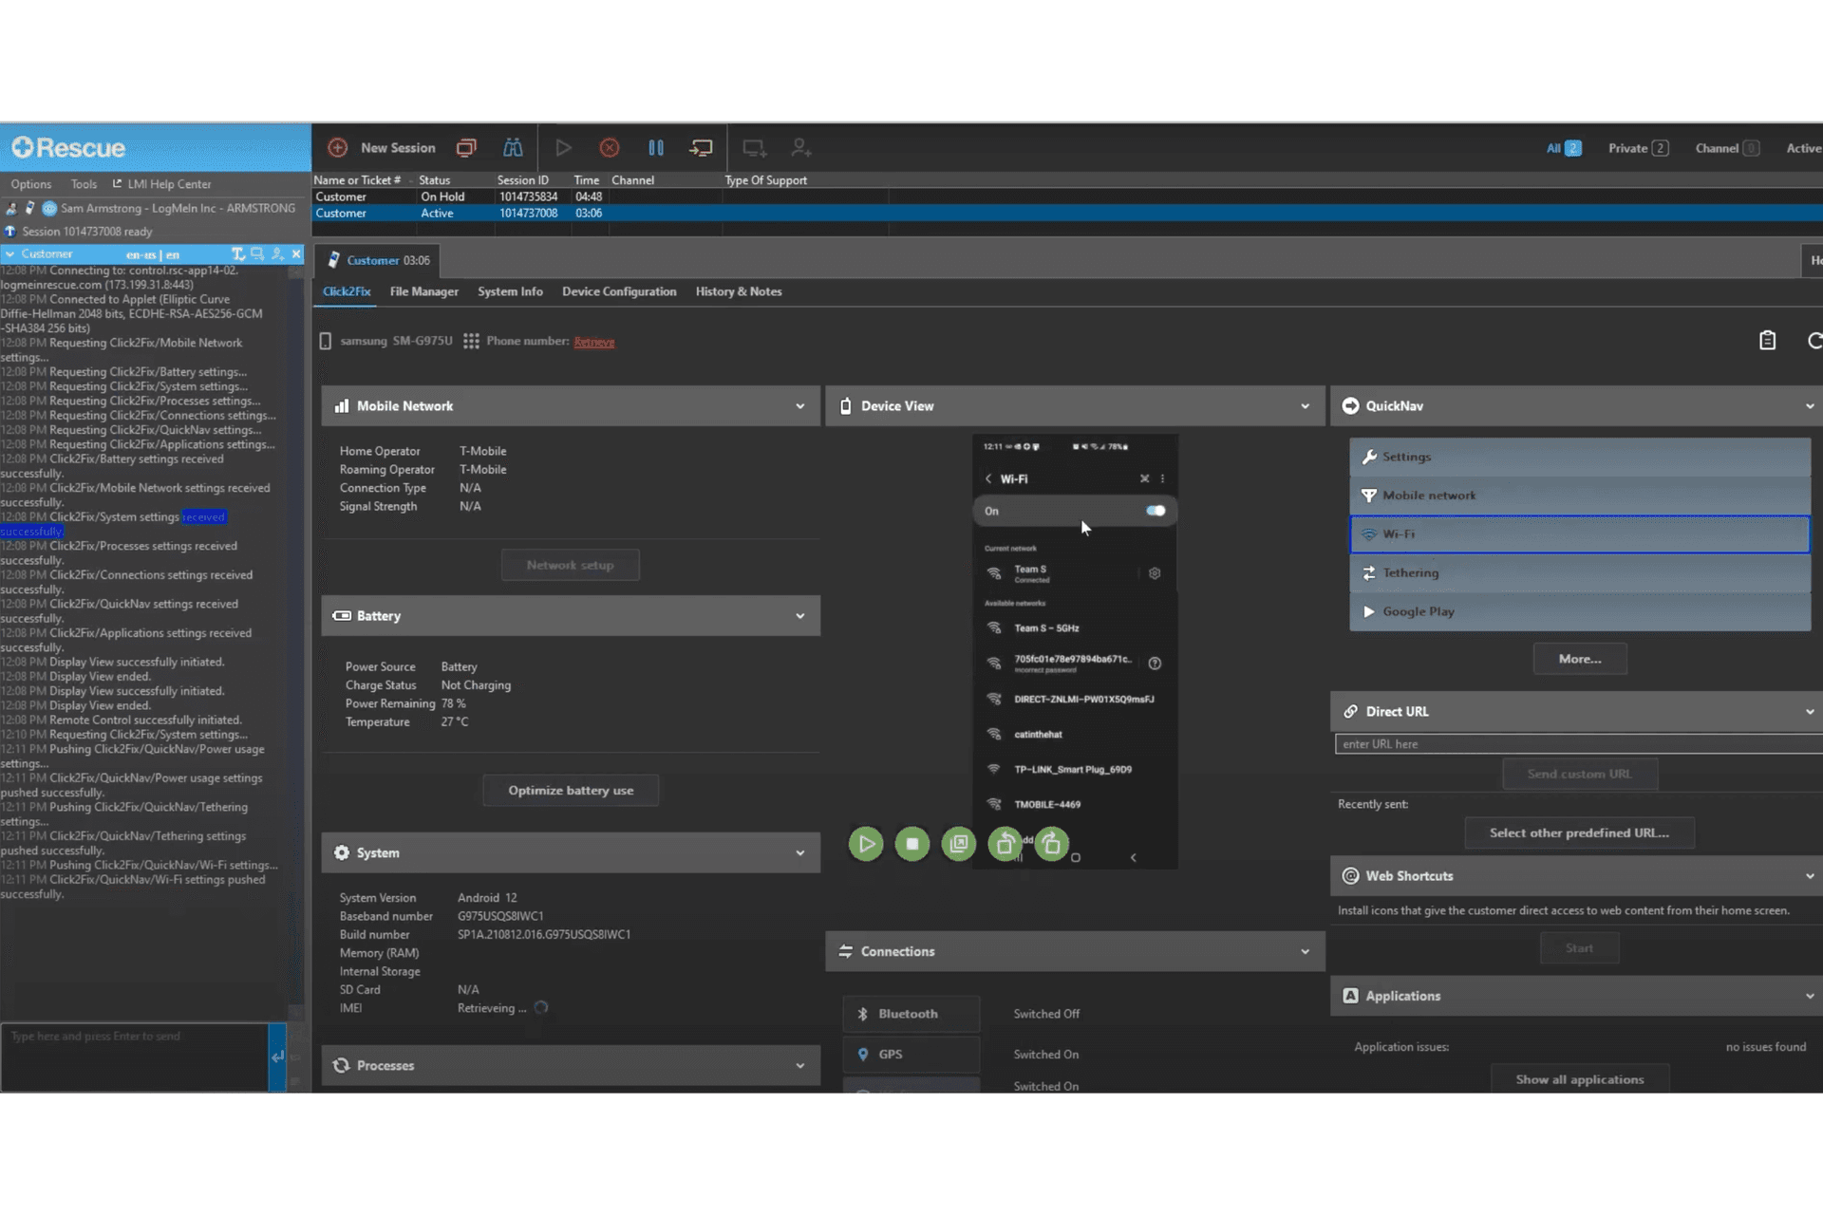Click the Android back navigation button on phone
The image size is (1823, 1216).
click(1133, 858)
